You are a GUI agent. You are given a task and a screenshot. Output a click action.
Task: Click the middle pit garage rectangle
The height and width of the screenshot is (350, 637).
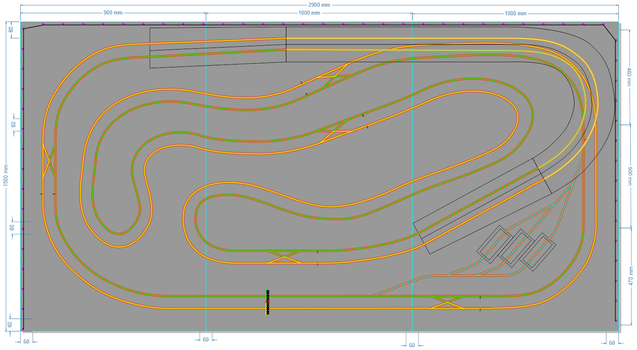pyautogui.click(x=515, y=248)
